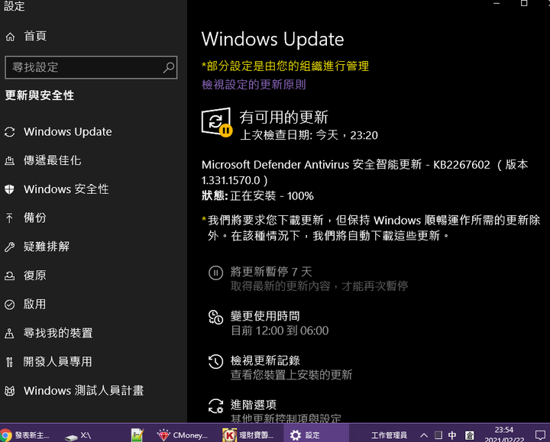Open 疑難排解 page
Viewport: 550px width, 442px height.
(47, 247)
